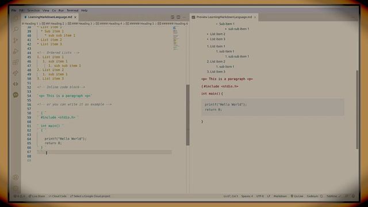Change end of line sequence via LF
368x207 pixels.
(269, 196)
